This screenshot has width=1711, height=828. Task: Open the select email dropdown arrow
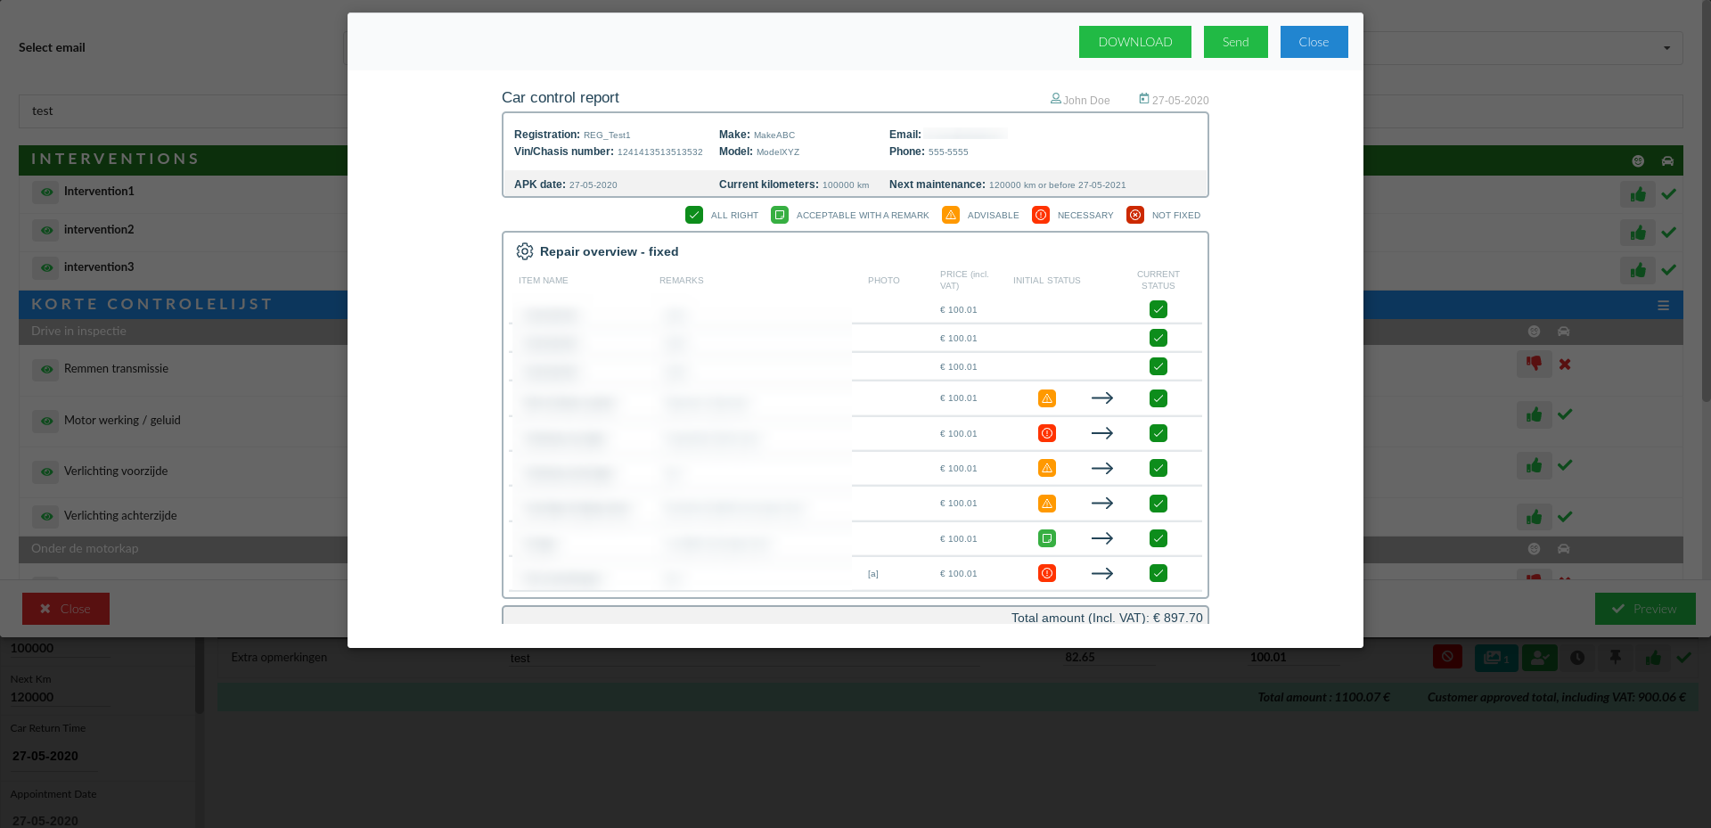point(1666,48)
